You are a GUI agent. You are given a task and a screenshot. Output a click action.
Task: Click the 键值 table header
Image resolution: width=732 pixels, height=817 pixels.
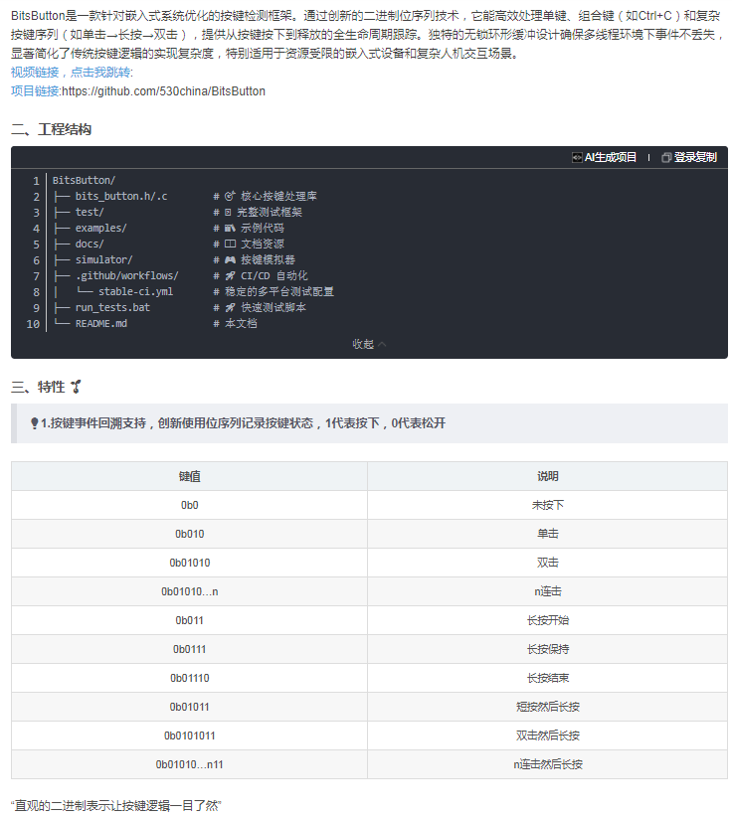pyautogui.click(x=189, y=476)
